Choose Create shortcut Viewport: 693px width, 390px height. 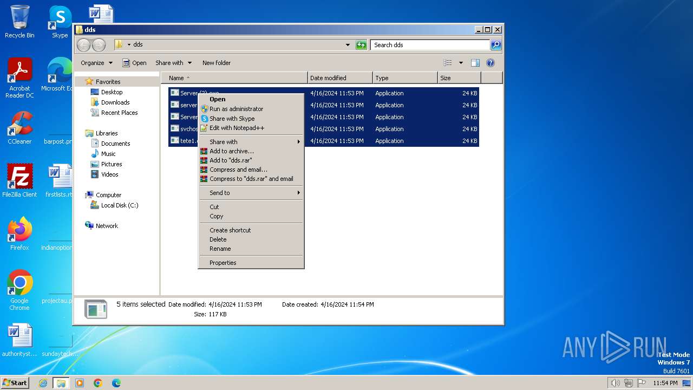click(251, 230)
